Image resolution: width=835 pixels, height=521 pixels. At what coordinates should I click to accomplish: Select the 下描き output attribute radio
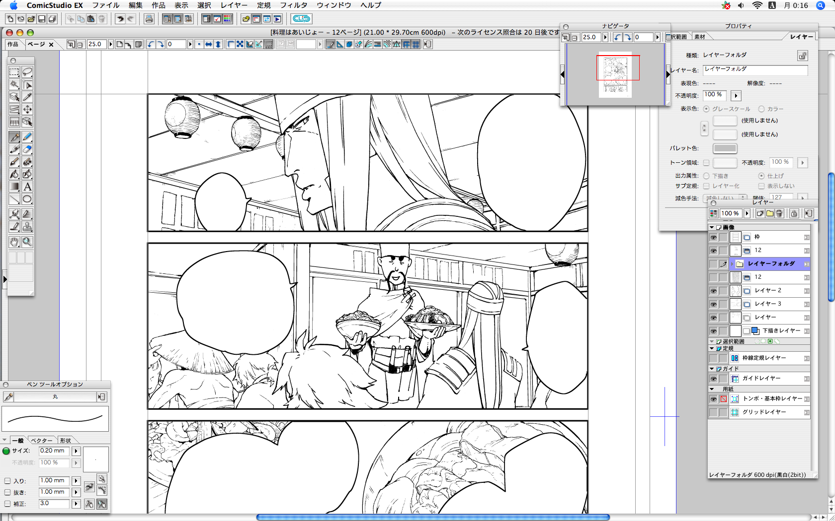(706, 176)
